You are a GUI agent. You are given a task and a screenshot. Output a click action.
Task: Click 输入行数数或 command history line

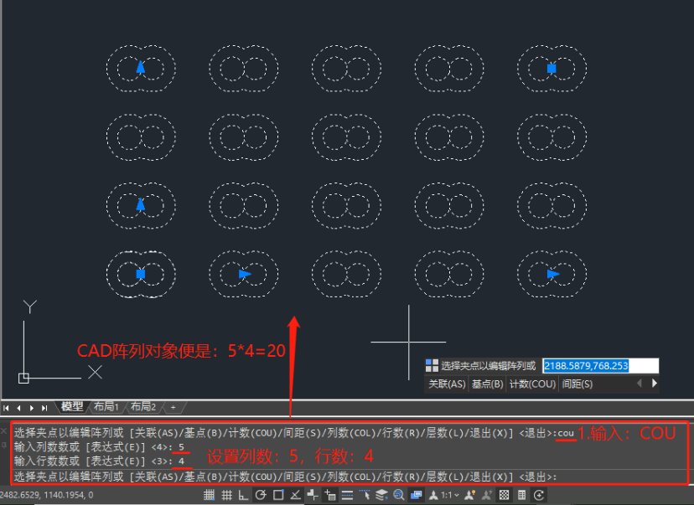tap(99, 461)
